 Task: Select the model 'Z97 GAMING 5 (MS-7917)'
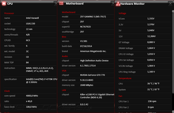coord(93,17)
